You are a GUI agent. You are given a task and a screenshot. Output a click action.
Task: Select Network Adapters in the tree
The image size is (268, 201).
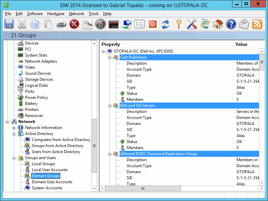point(41,61)
